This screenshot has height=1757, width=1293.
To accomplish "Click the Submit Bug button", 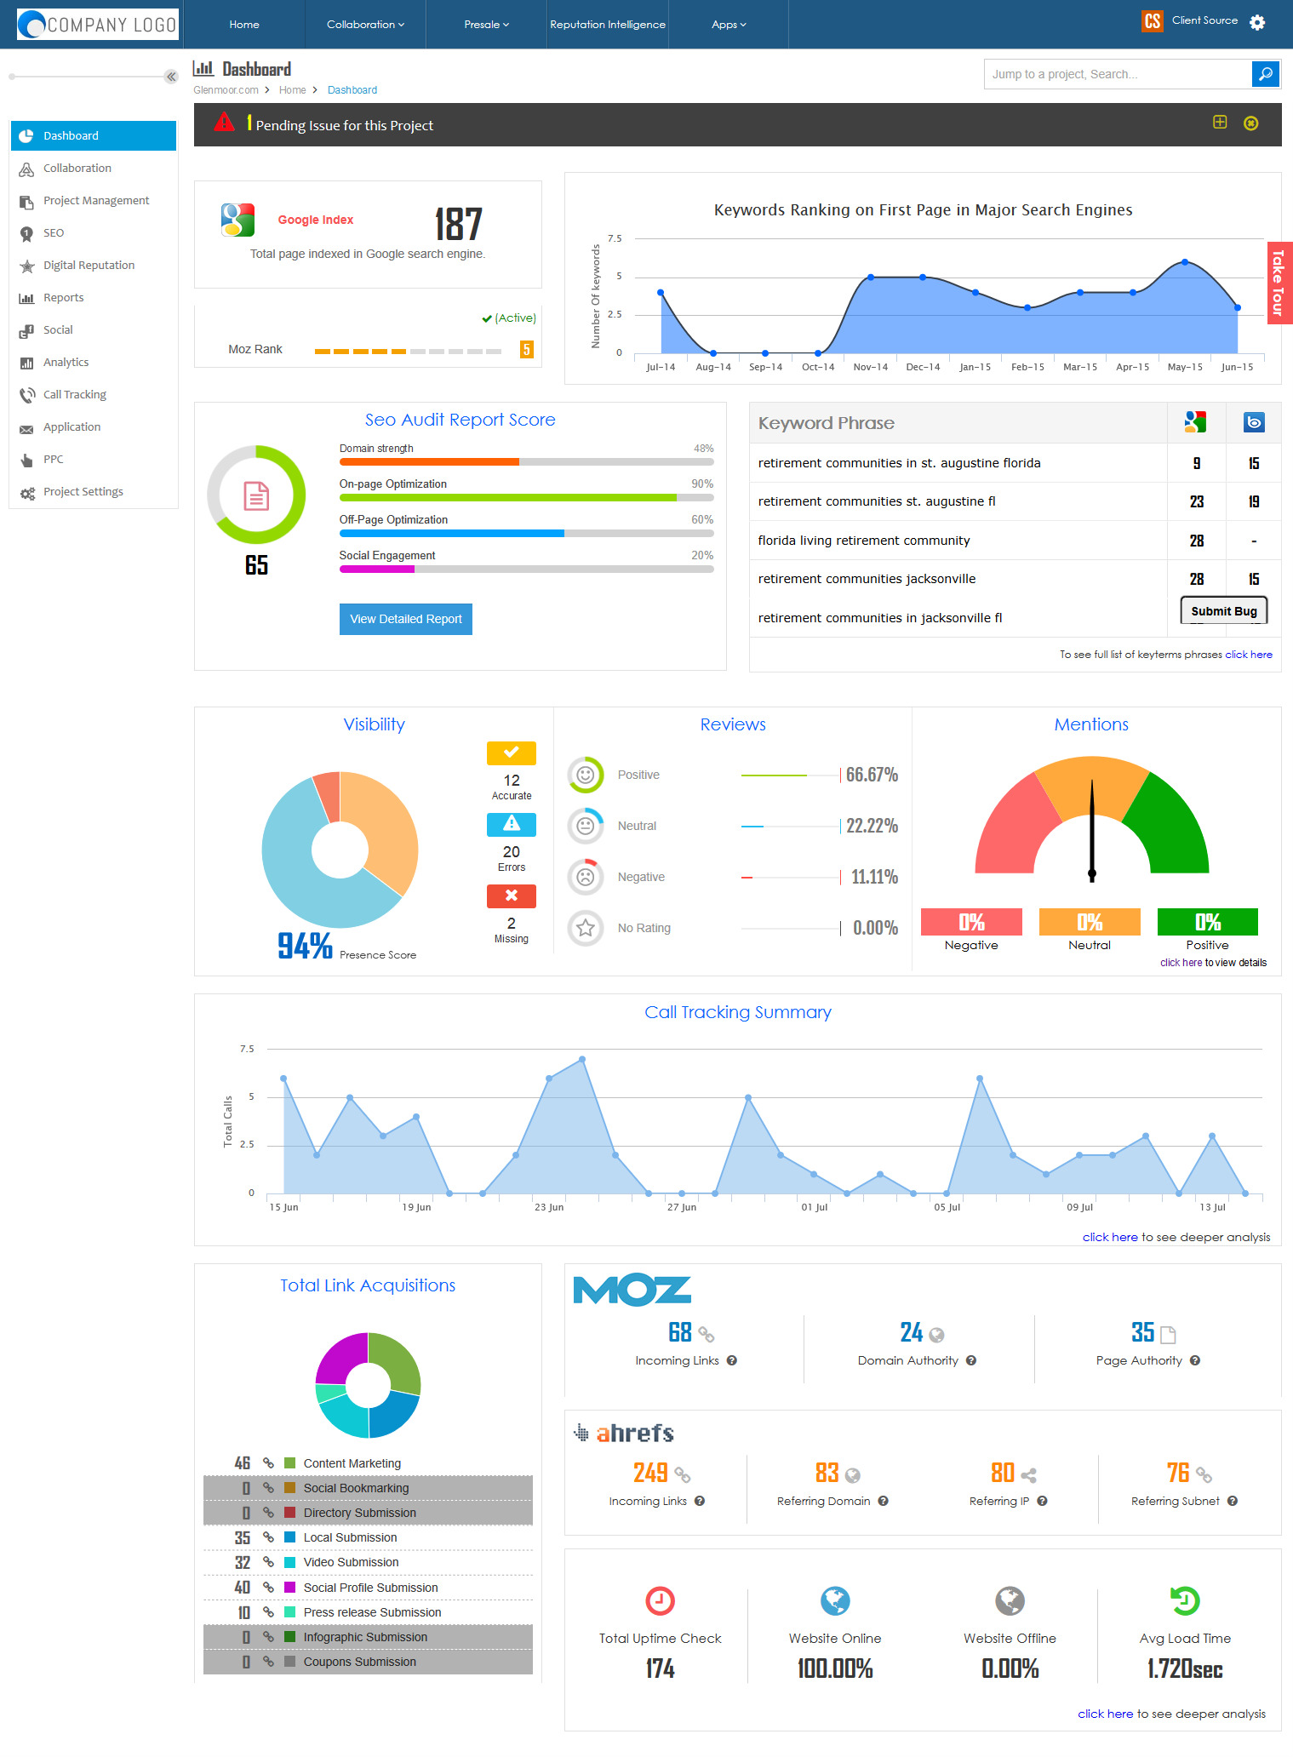I will click(1224, 610).
